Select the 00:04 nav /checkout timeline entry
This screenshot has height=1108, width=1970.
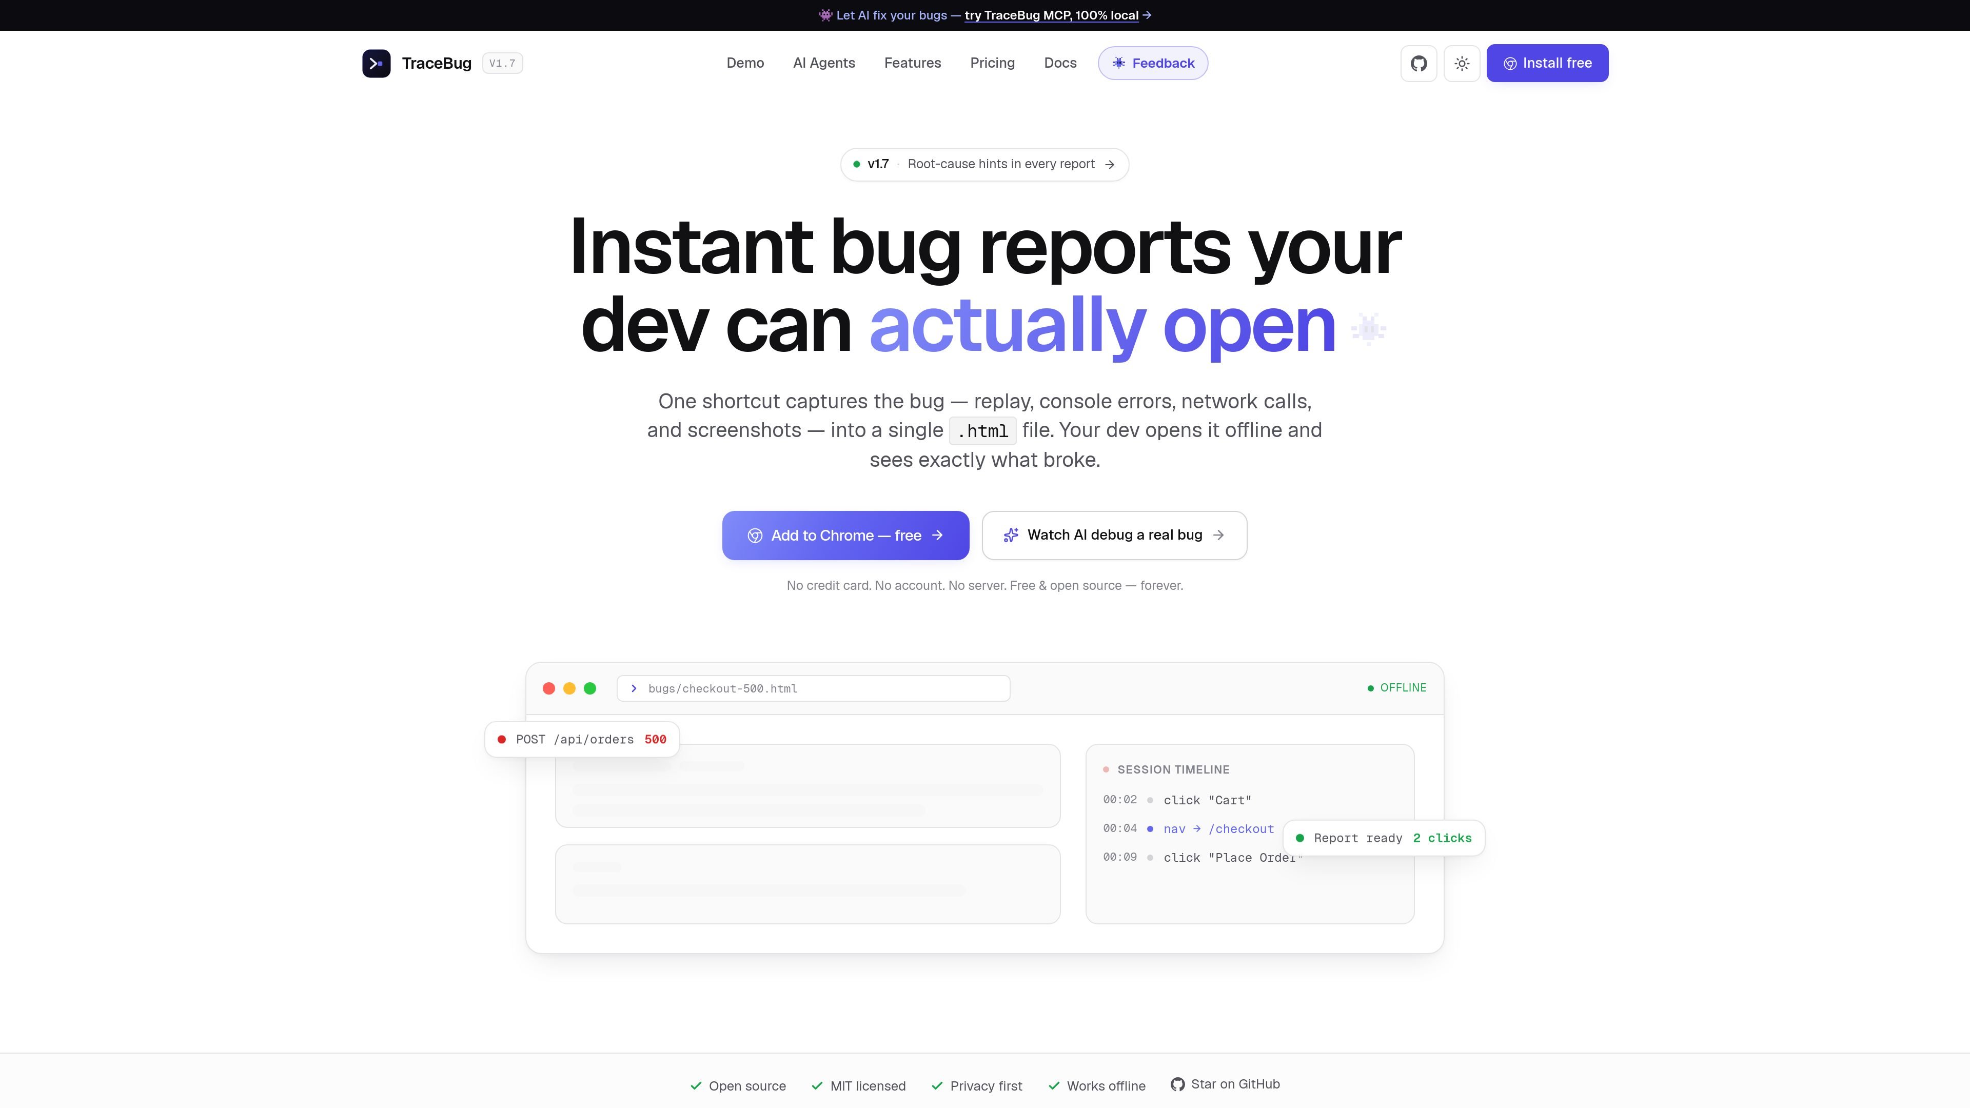(1189, 829)
